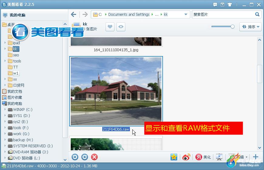Image resolution: width=264 pixels, height=170 pixels.
Task: Select the w1 folder
Action: coord(16,73)
